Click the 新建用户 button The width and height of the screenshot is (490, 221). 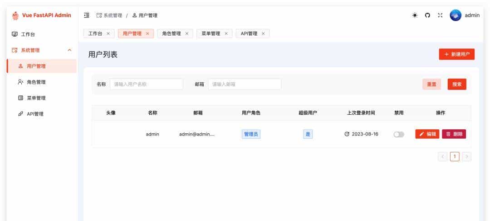456,54
